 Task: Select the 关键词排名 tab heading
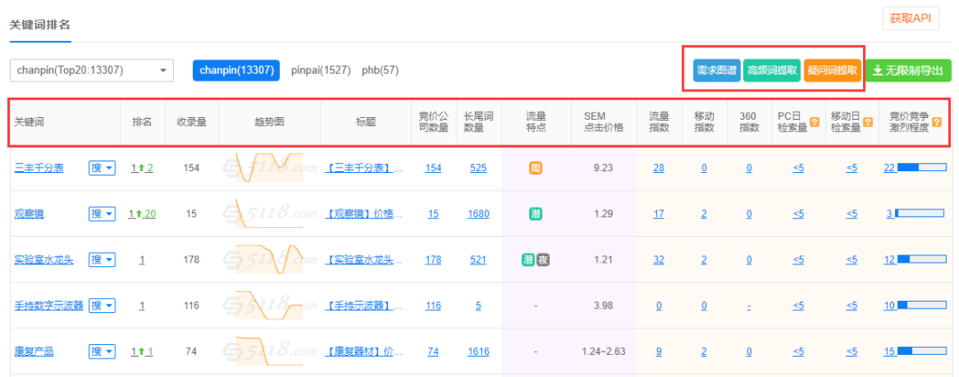coord(40,25)
